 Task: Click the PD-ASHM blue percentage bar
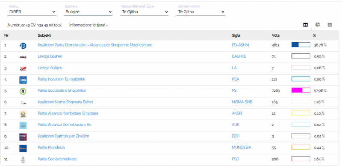301,45
